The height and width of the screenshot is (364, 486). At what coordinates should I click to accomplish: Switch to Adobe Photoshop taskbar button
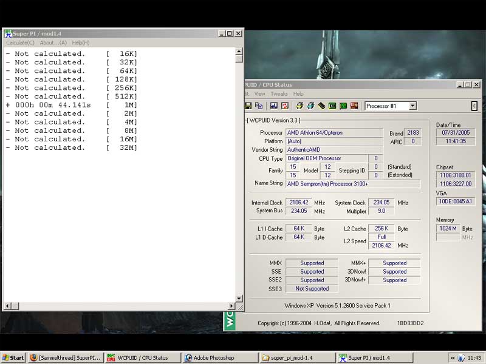220,358
